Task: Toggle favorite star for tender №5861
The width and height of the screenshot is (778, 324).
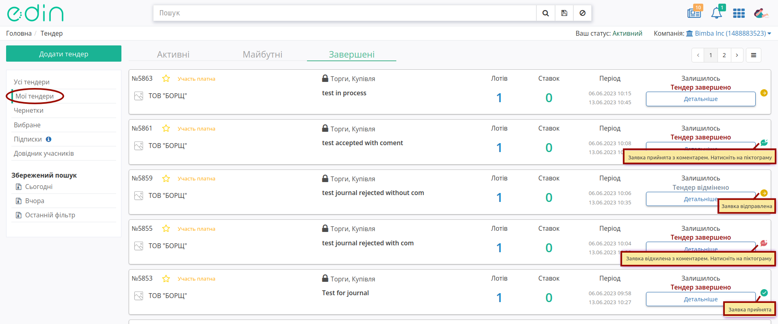Action: 166,128
